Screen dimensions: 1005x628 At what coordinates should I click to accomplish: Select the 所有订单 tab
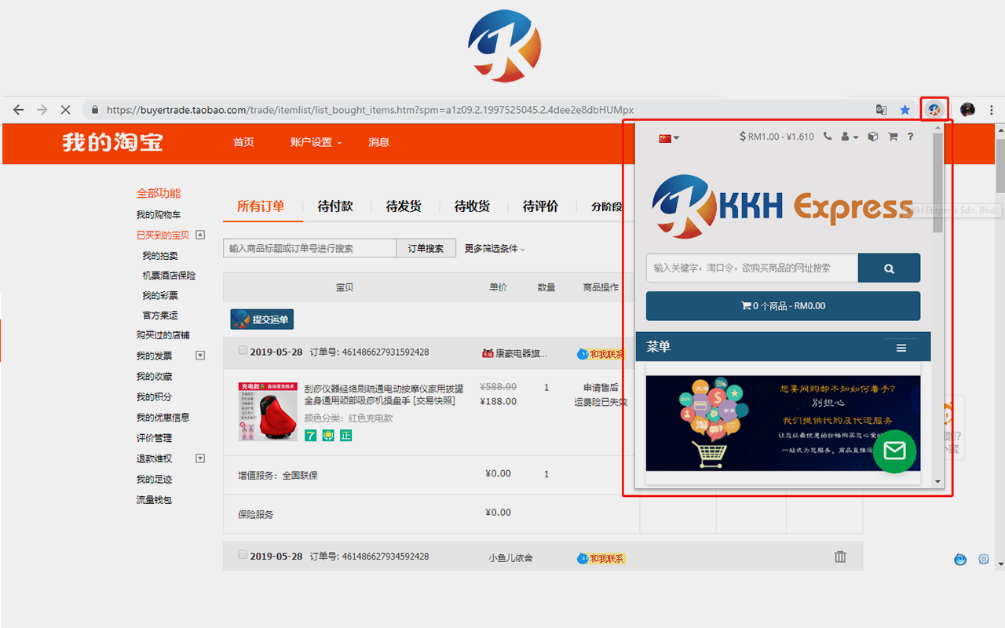coord(261,206)
